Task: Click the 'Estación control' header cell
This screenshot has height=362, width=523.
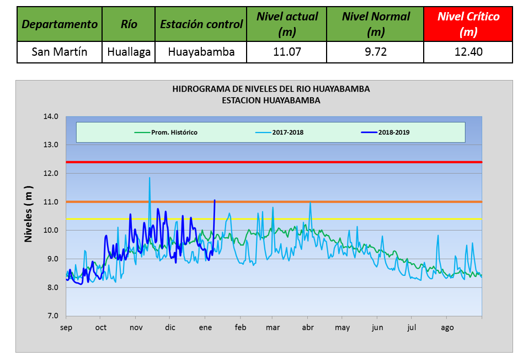Action: coord(201,24)
